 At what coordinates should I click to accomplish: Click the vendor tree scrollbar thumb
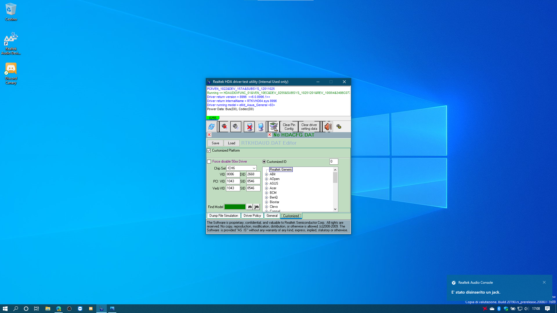[x=335, y=178]
